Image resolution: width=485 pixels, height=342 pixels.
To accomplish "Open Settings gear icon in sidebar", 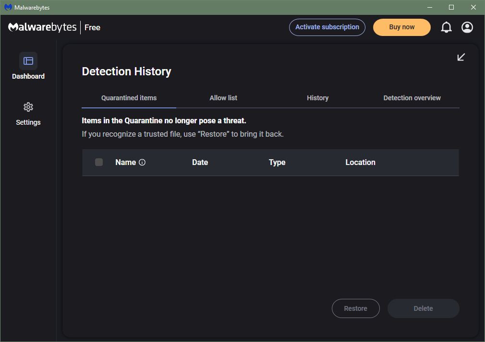I will coord(28,107).
